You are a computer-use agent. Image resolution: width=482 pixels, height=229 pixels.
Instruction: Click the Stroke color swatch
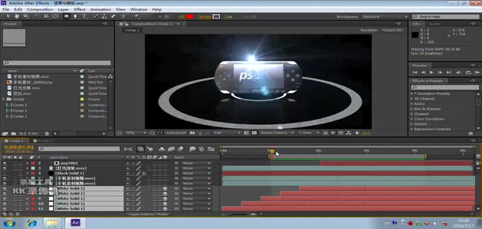pyautogui.click(x=216, y=17)
